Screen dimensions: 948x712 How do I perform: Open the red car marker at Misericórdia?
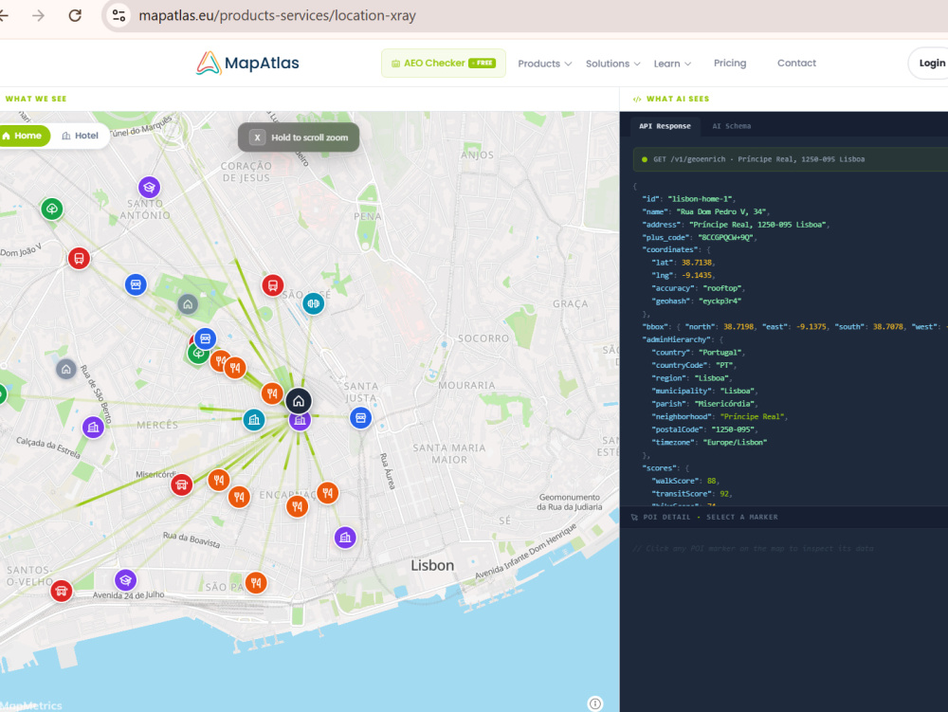pos(181,484)
